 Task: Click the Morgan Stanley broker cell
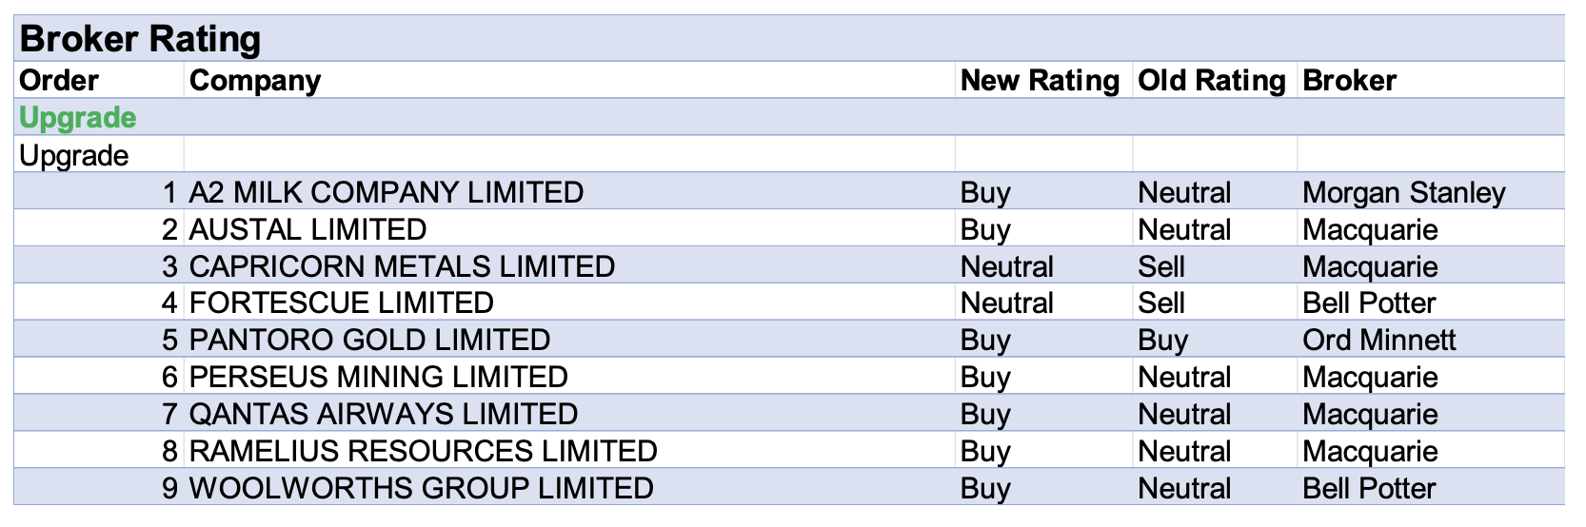point(1403,192)
